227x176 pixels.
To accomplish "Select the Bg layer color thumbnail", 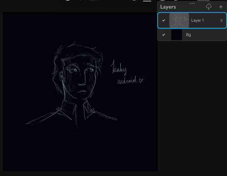I will click(x=177, y=35).
